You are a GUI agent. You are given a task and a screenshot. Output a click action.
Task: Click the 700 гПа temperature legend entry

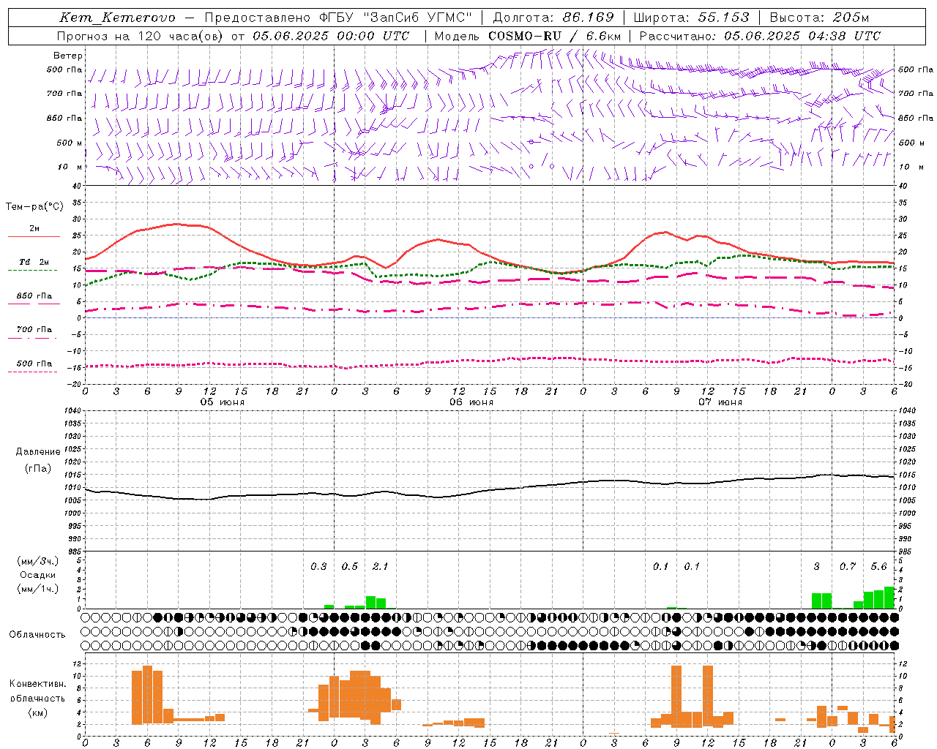click(34, 330)
